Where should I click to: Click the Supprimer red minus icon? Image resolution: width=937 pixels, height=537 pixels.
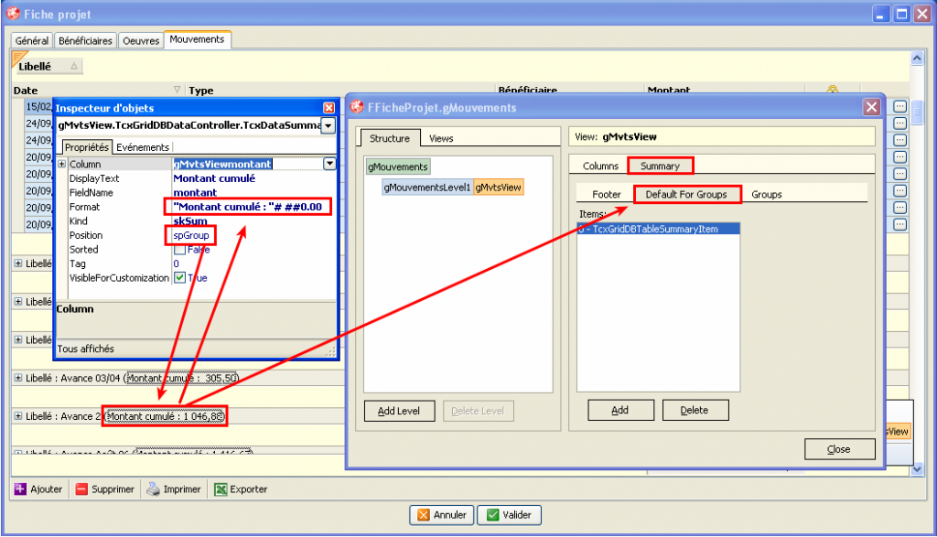tap(80, 489)
